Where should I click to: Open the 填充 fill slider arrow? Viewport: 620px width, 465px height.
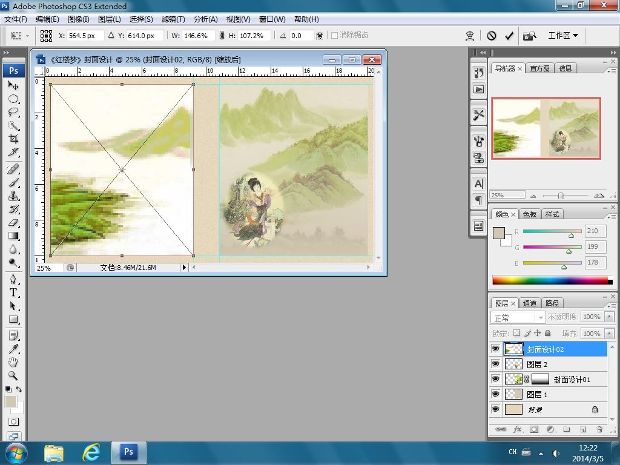(609, 334)
